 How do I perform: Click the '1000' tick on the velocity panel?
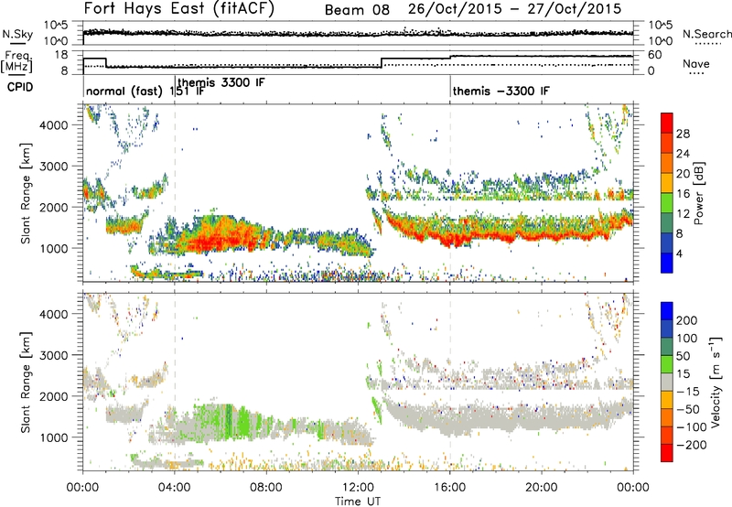point(54,437)
